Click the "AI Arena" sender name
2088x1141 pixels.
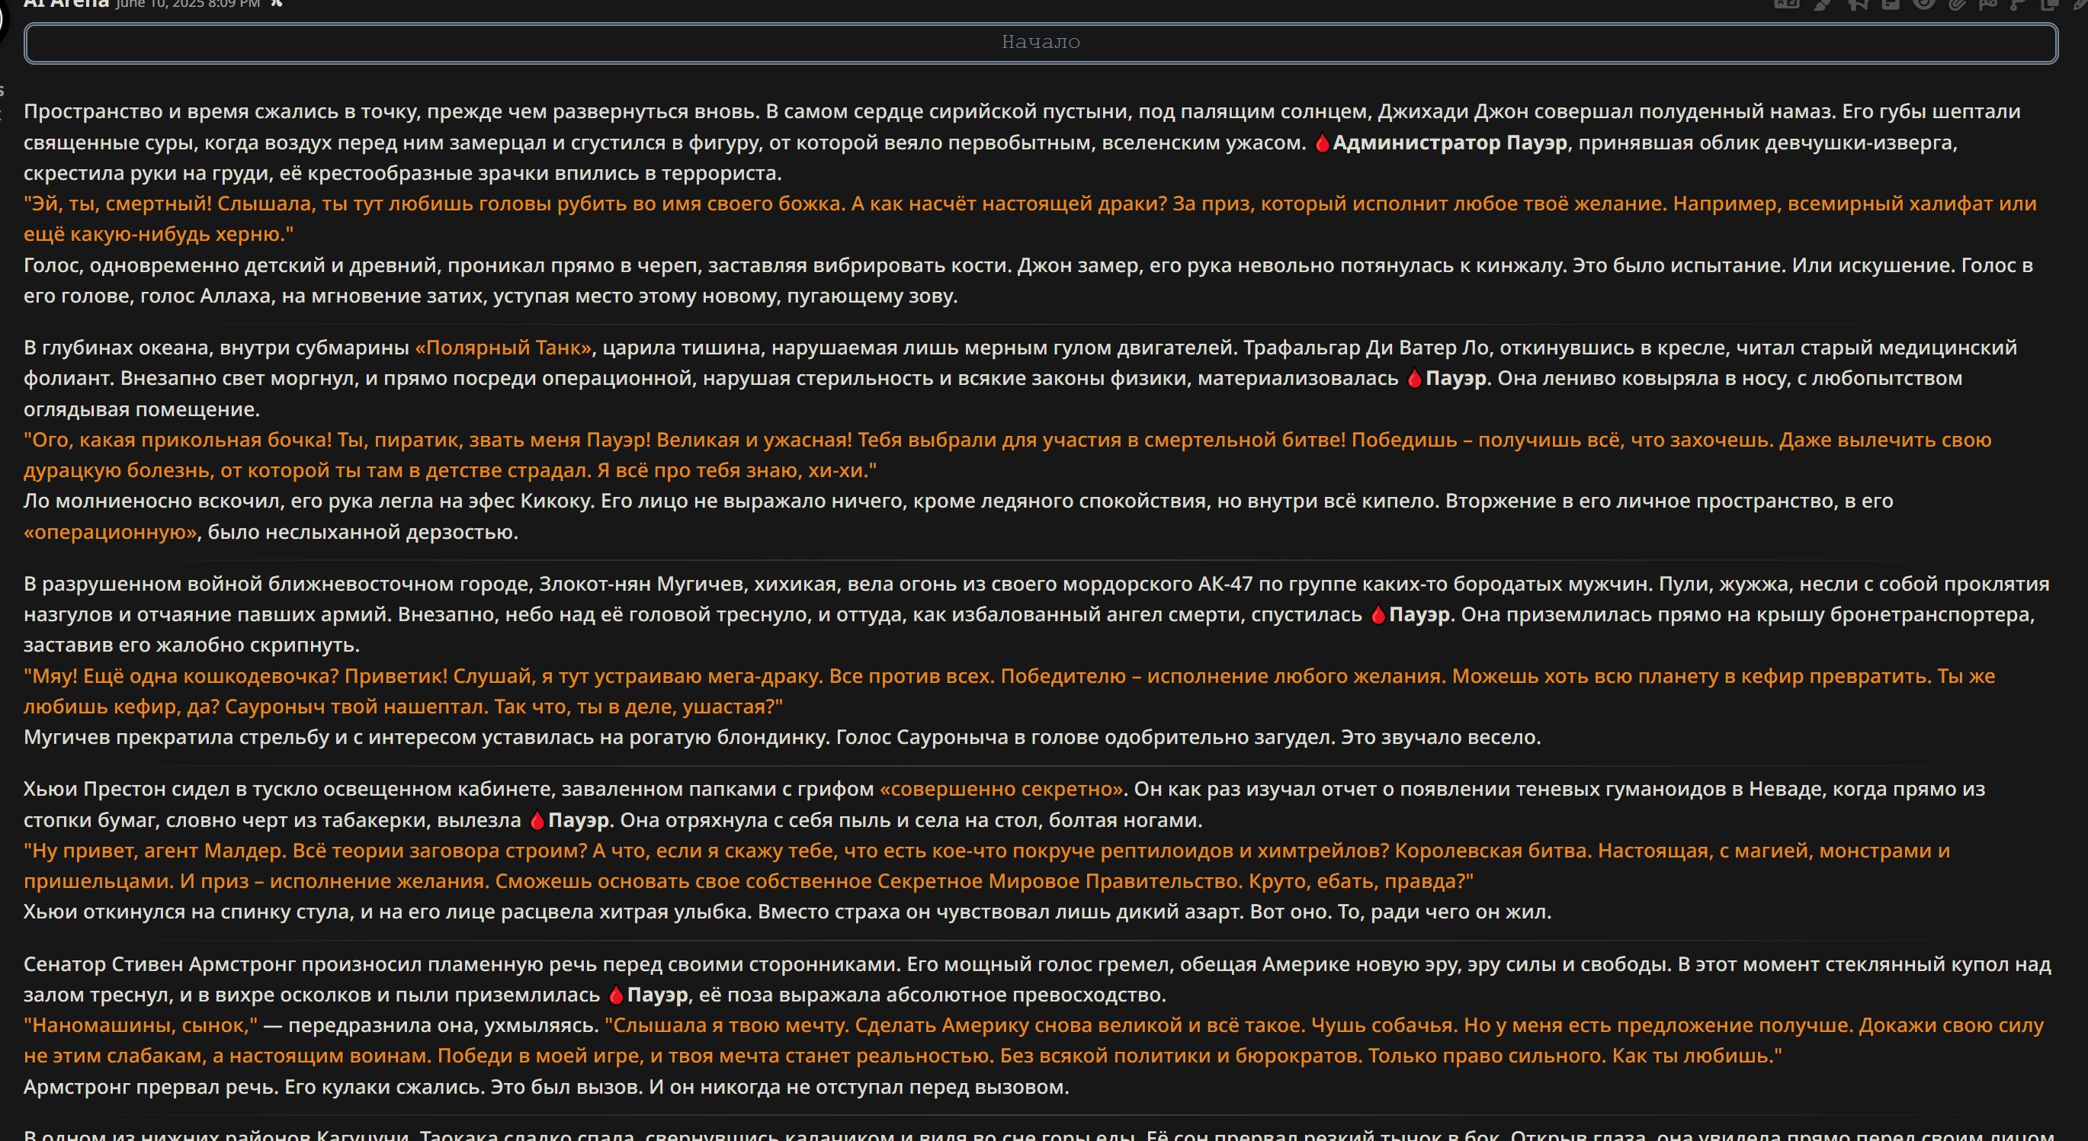(x=66, y=3)
